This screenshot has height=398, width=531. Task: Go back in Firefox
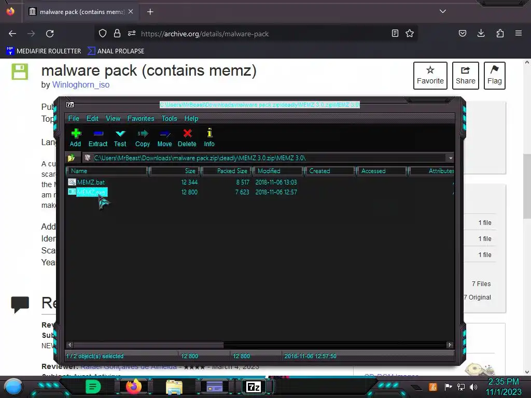[12, 34]
